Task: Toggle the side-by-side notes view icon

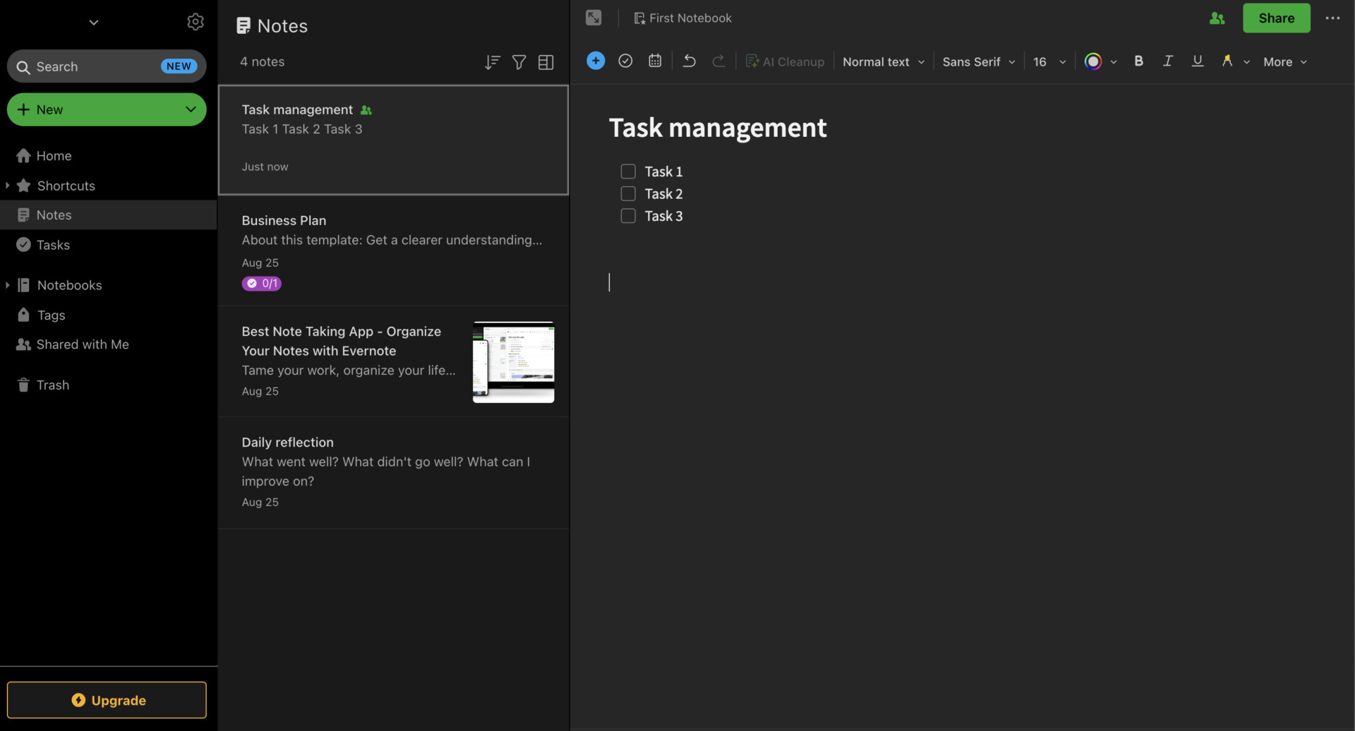Action: (546, 62)
